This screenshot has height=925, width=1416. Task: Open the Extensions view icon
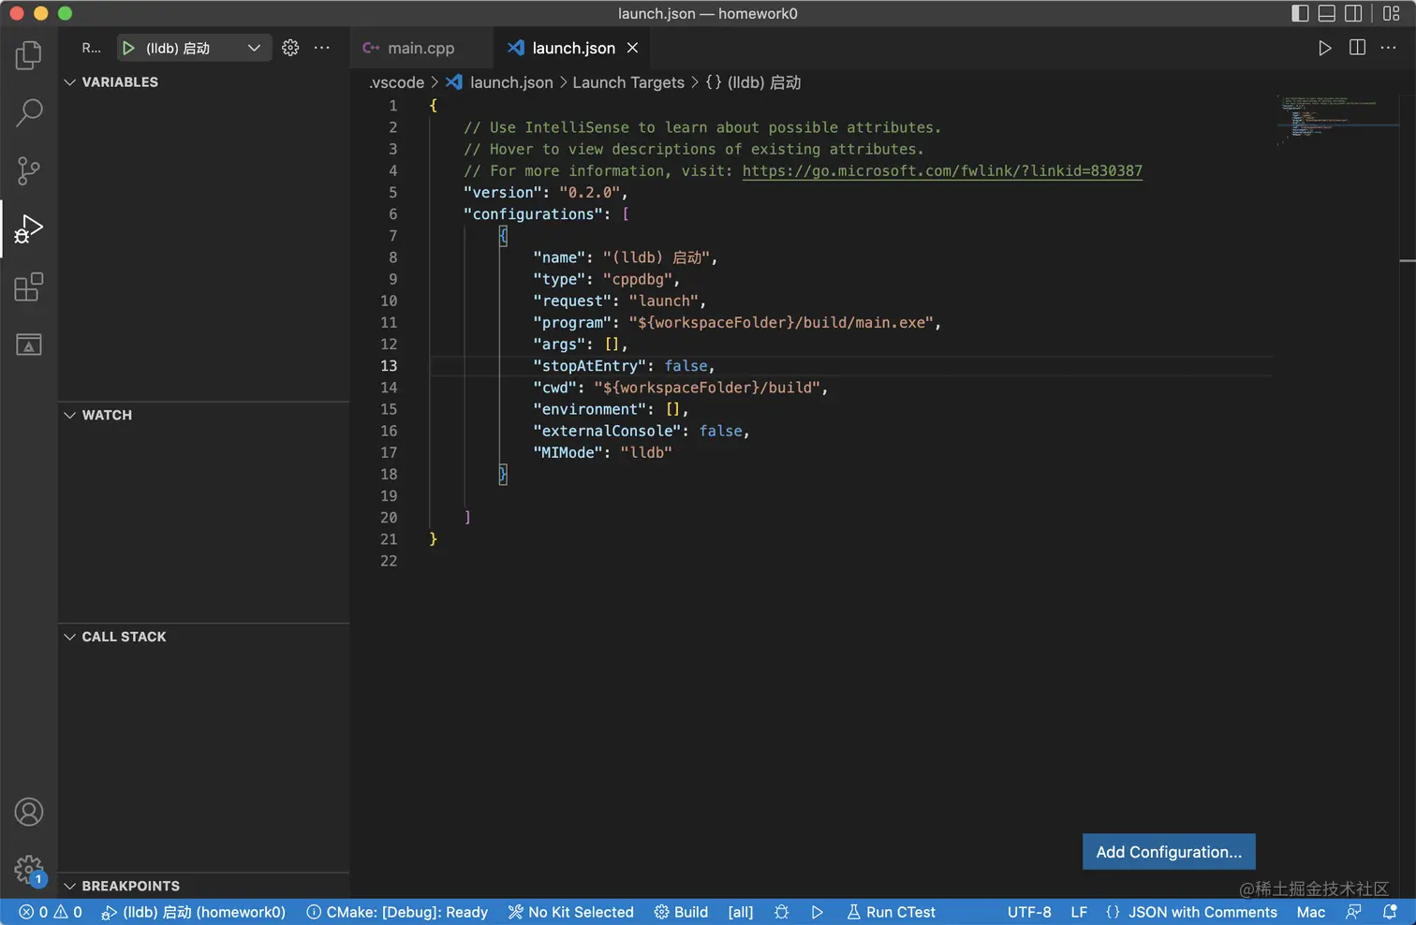29,286
